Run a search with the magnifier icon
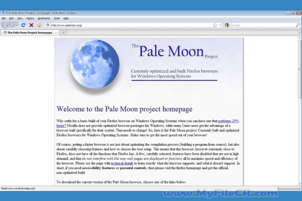Viewport: 302px width, 201px height. coord(297,25)
